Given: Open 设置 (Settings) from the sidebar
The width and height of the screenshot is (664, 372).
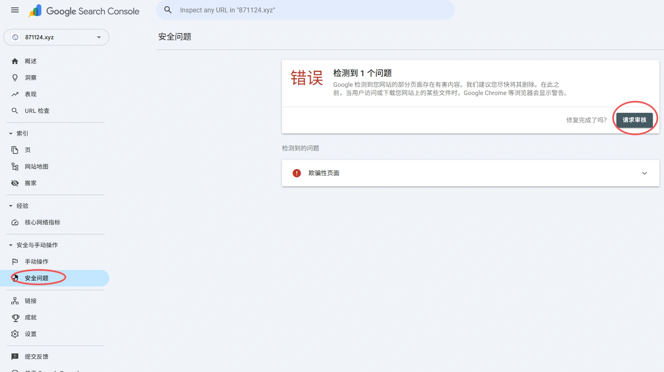Looking at the screenshot, I should pyautogui.click(x=31, y=334).
